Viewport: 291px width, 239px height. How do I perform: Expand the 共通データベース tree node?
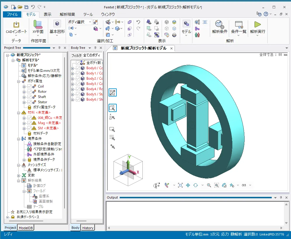(7, 217)
